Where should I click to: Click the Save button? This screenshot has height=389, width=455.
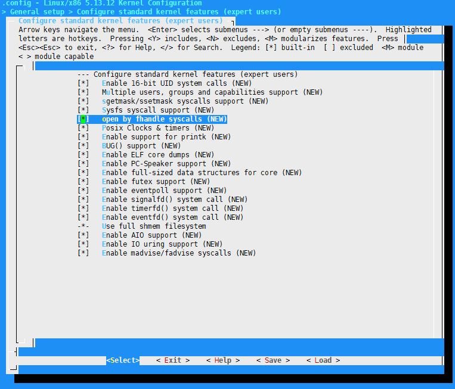pyautogui.click(x=273, y=360)
